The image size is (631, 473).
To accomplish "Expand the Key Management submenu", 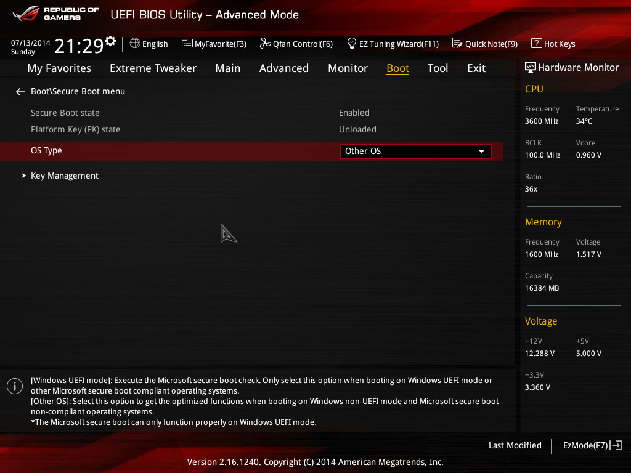I will coord(65,176).
